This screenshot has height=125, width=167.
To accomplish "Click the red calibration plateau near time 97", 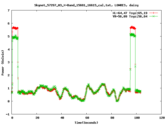I will tap(133, 28).
